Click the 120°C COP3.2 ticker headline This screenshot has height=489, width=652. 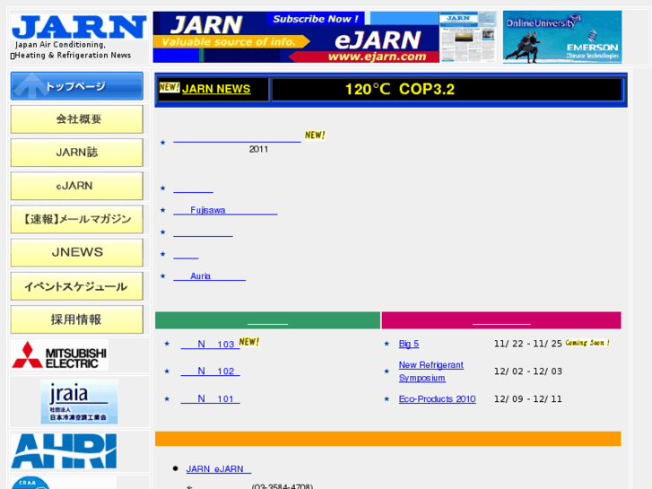click(x=400, y=89)
